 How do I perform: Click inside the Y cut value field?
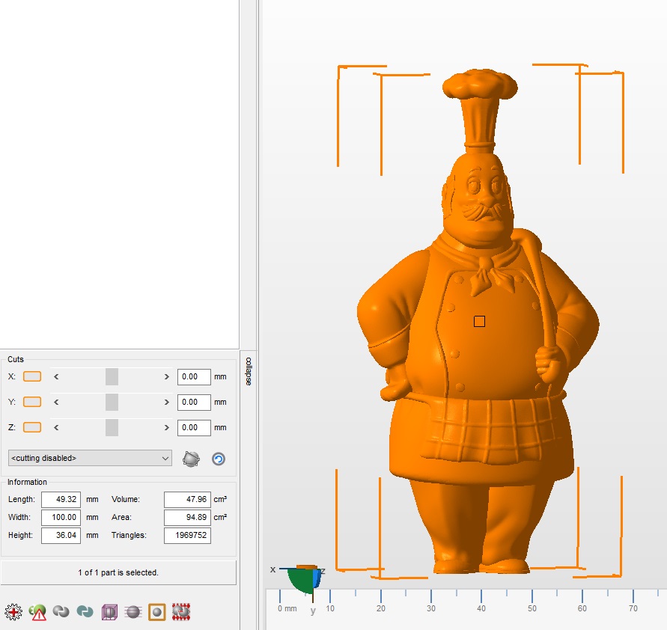point(193,402)
